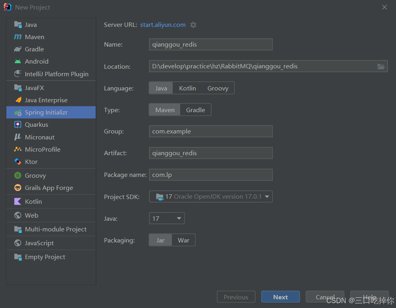Viewport: 396px width, 308px height.
Task: Select Android in project type list
Action: (x=51, y=61)
